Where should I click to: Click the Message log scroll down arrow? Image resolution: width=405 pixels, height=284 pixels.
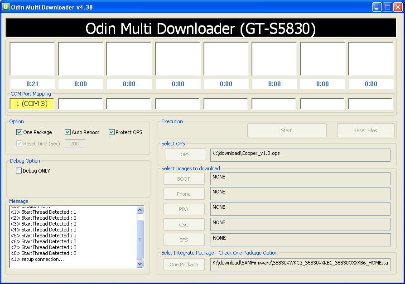click(x=140, y=264)
